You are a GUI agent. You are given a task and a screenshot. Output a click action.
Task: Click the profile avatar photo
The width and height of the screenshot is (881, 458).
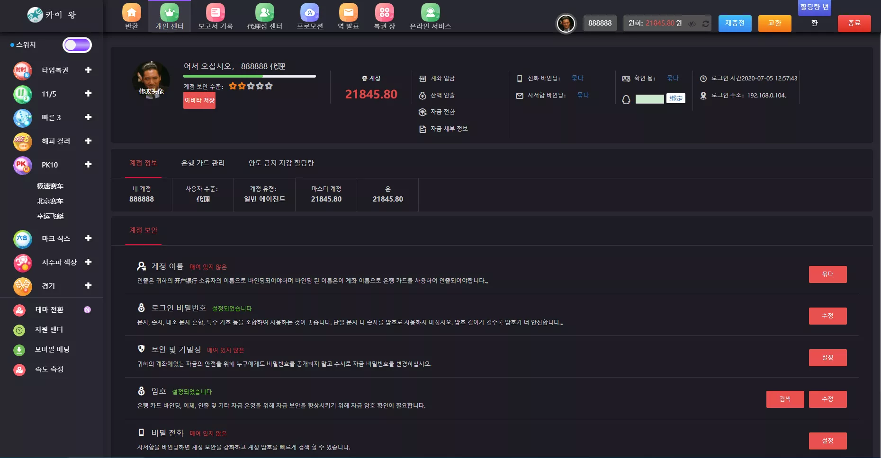point(151,79)
